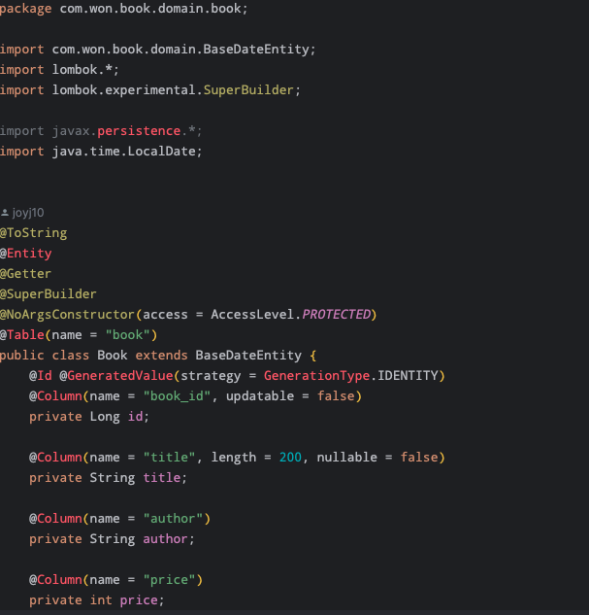This screenshot has height=615, width=589.
Task: Click the person icon beside joyj10
Action: (5, 213)
